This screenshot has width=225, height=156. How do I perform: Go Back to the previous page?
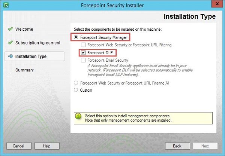[x=177, y=146]
